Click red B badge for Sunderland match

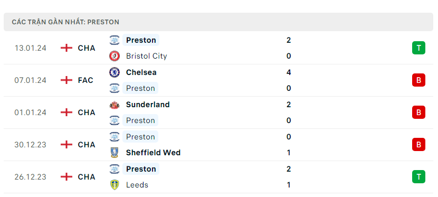click(x=418, y=112)
